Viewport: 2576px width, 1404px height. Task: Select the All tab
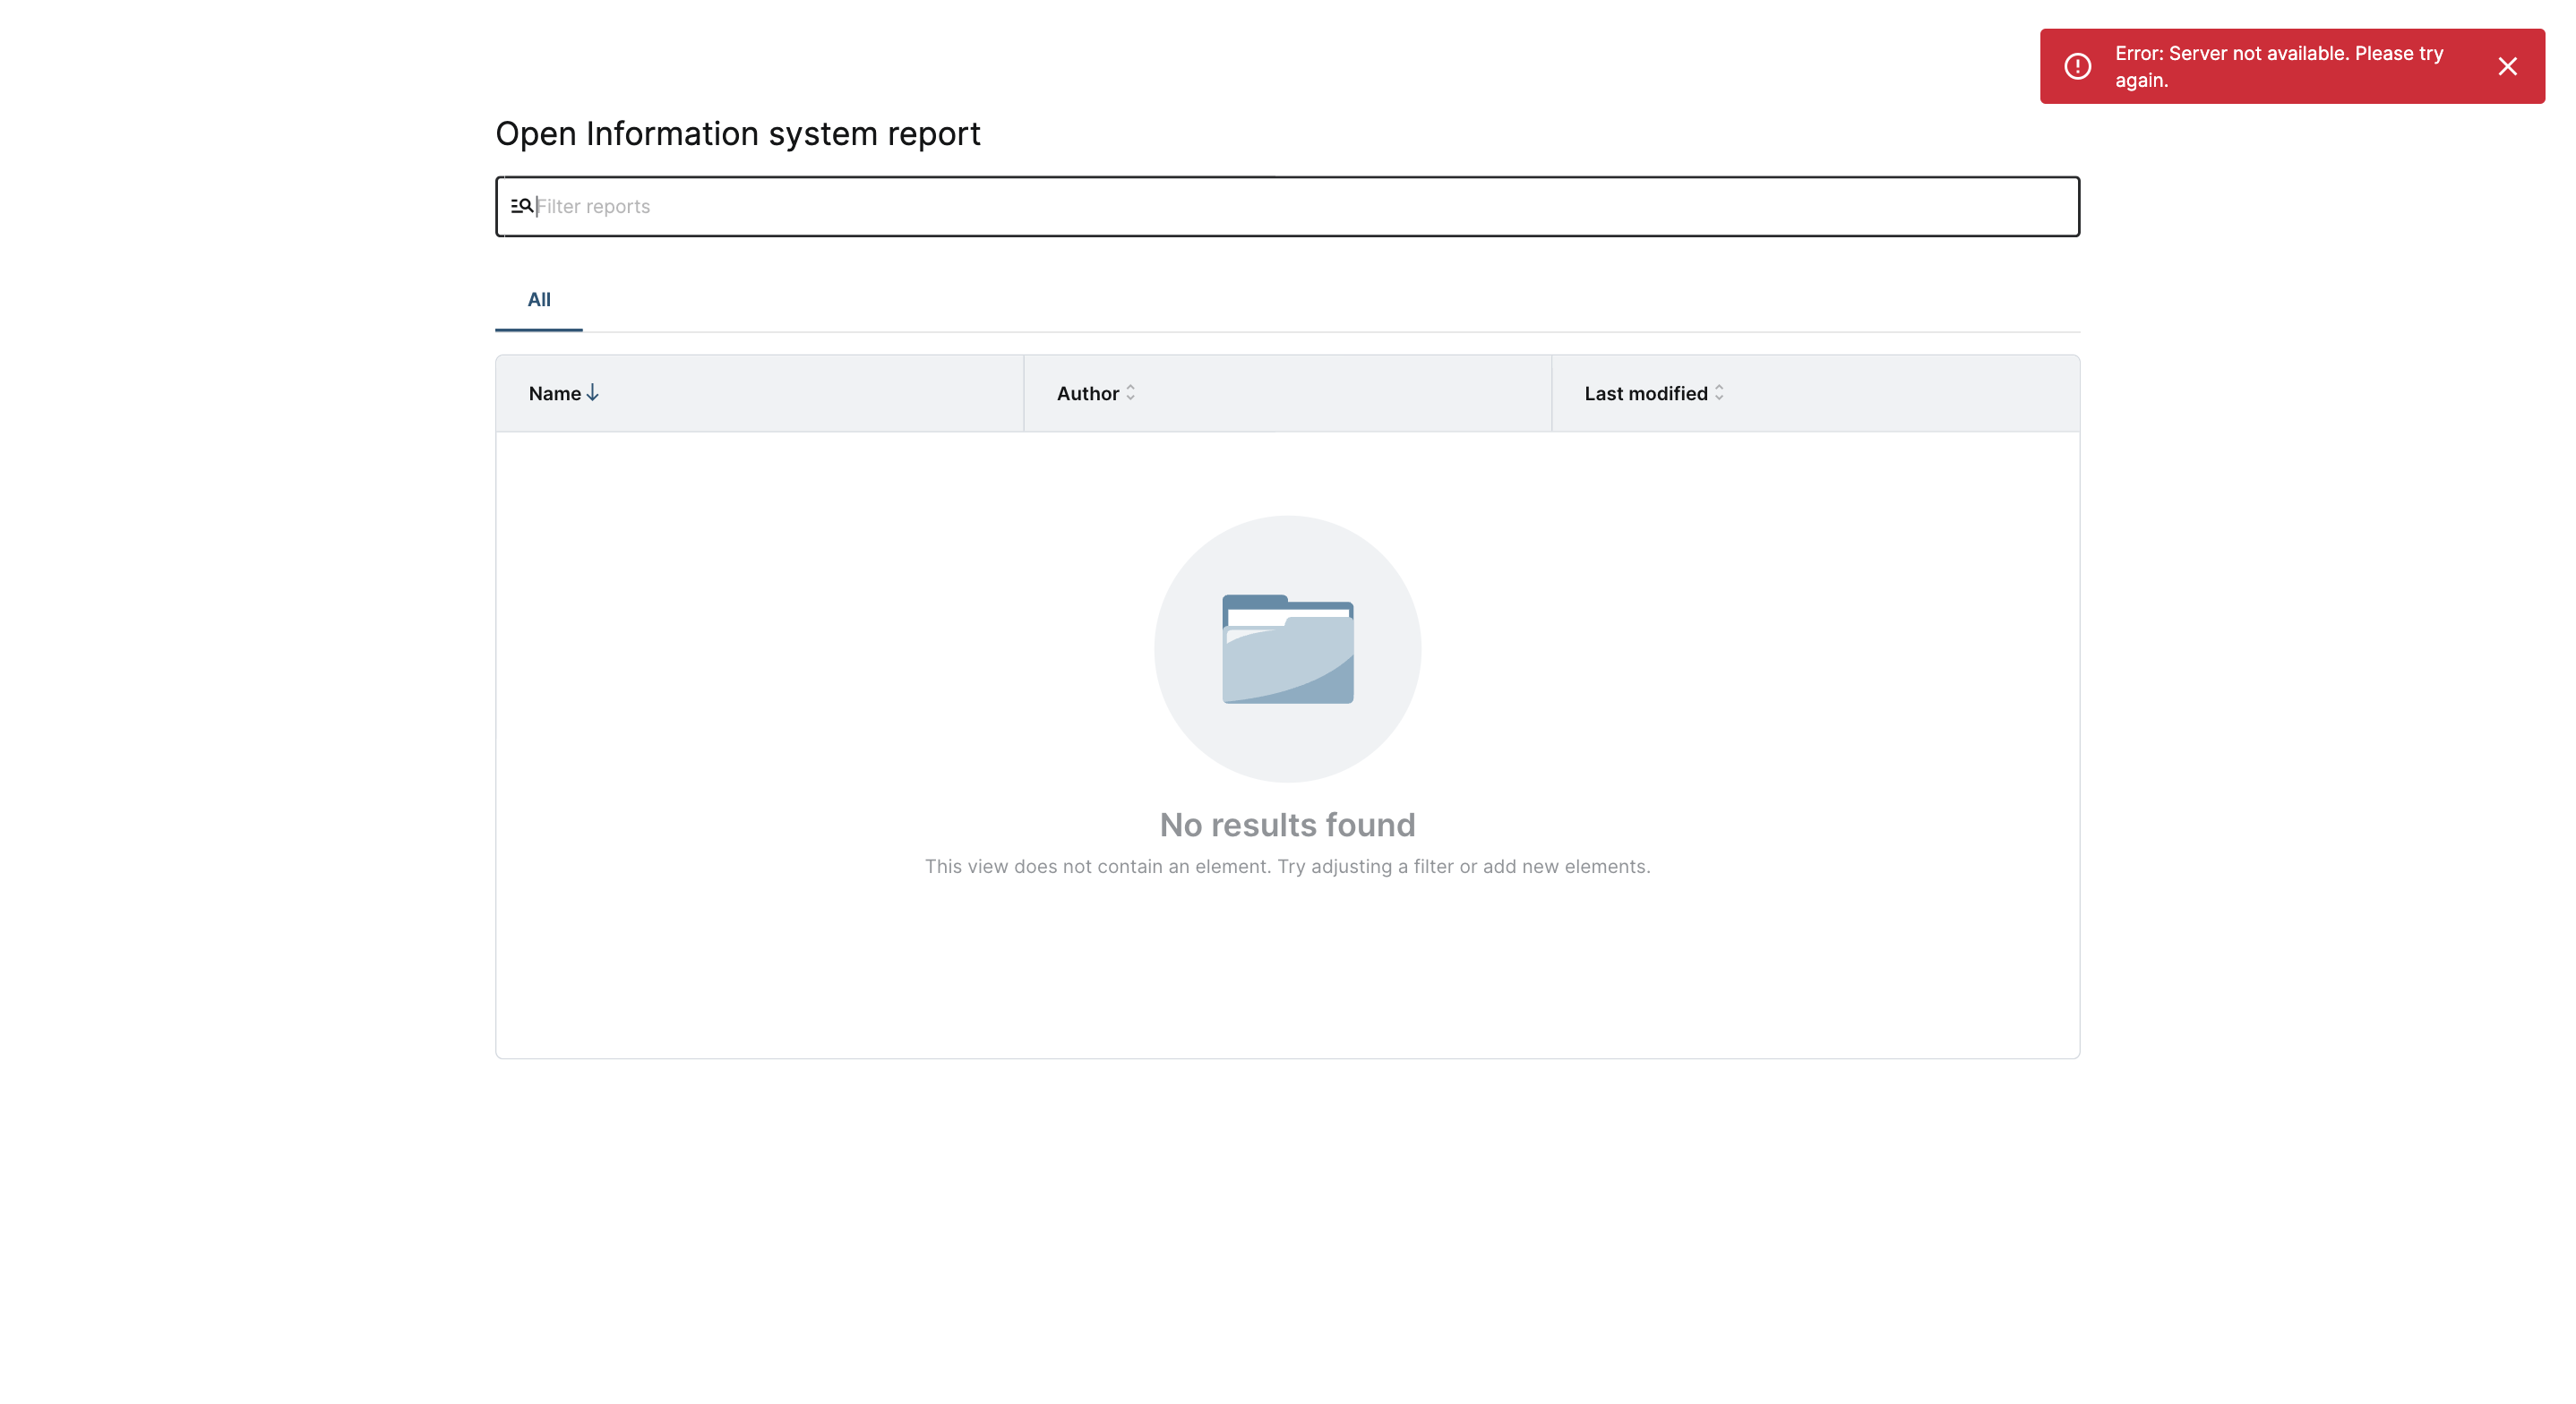pyautogui.click(x=539, y=299)
